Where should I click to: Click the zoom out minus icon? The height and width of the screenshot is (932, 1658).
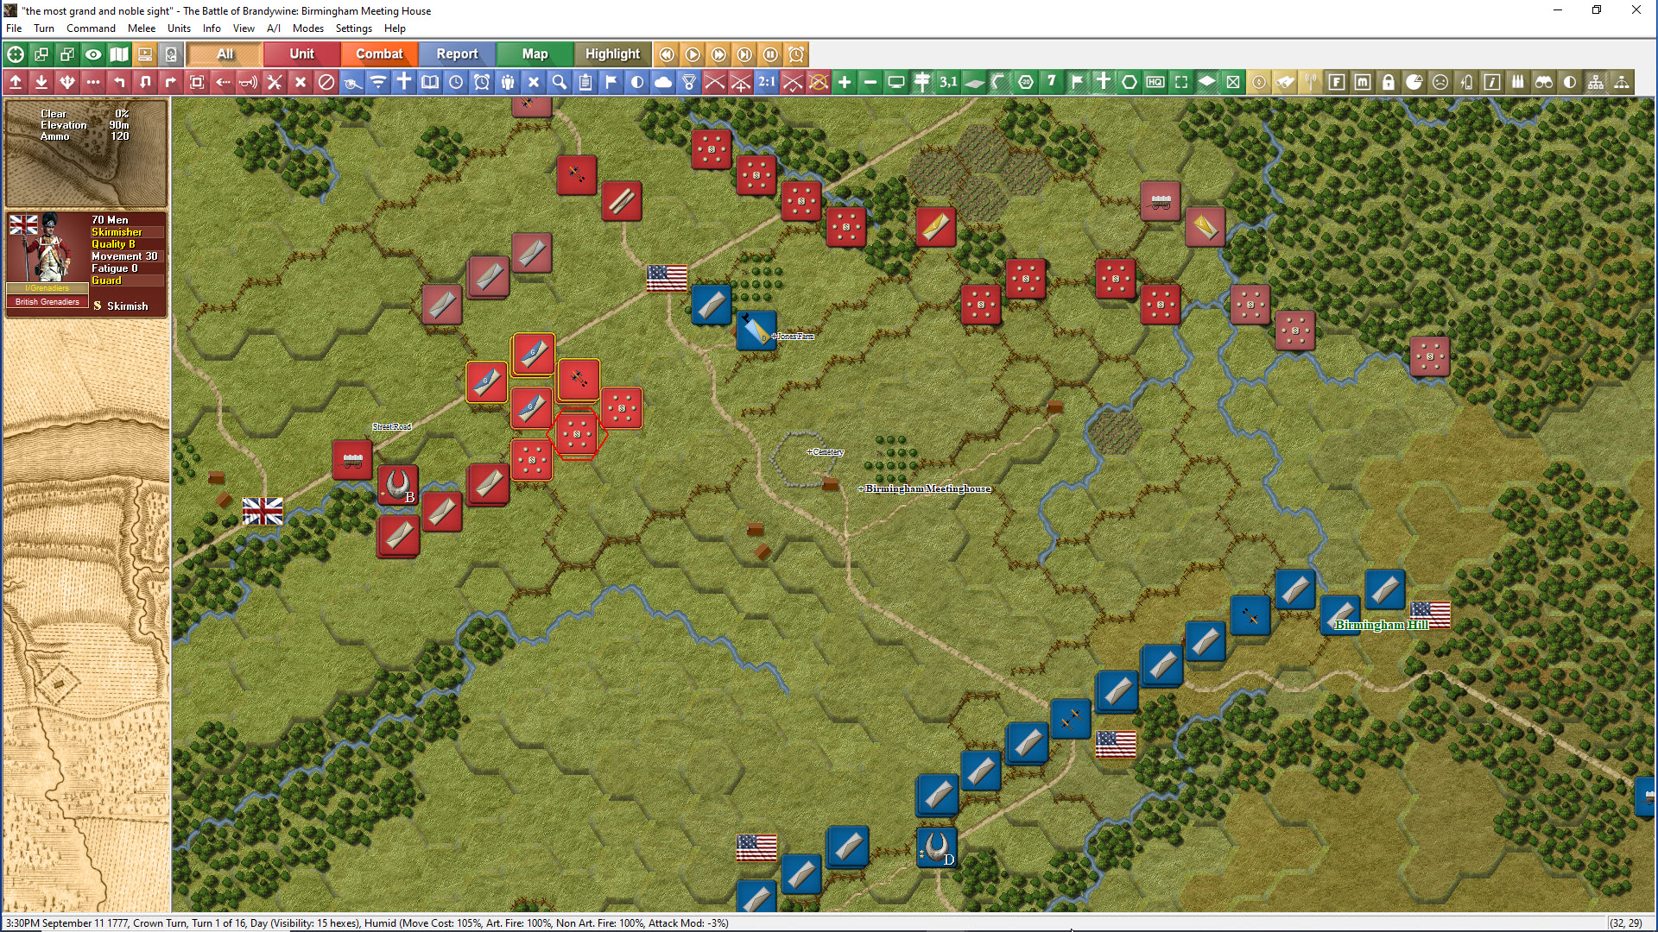pyautogui.click(x=870, y=82)
